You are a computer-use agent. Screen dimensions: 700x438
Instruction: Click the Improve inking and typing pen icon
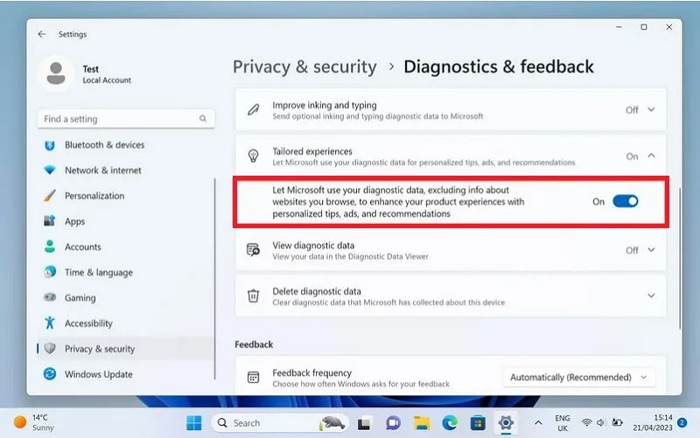(x=254, y=110)
